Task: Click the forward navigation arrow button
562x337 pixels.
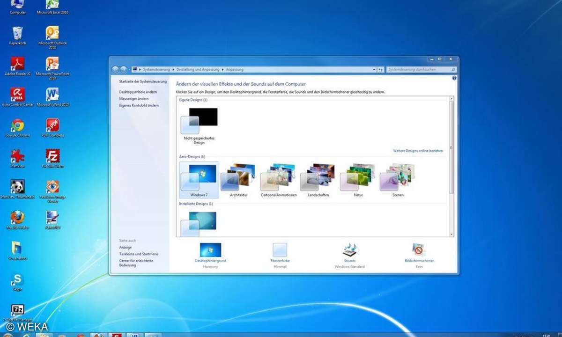Action: point(124,69)
